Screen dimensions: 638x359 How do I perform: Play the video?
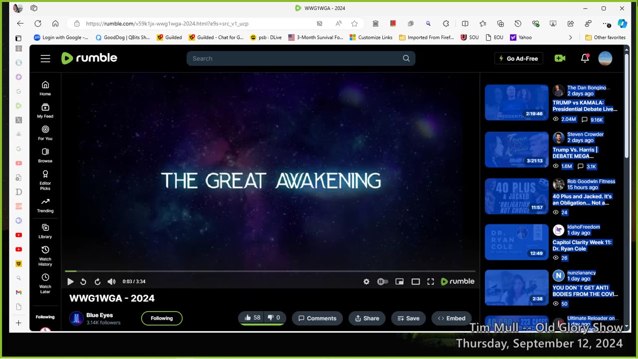[x=70, y=282]
